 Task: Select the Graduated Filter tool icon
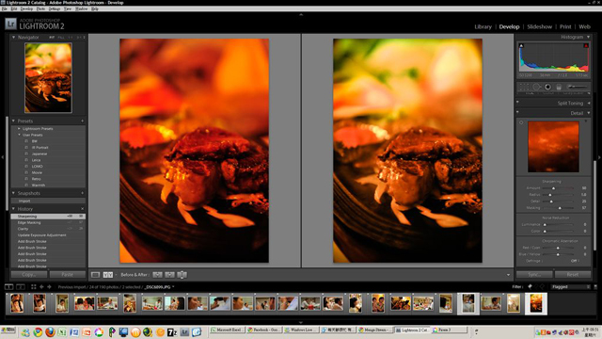[x=559, y=87]
